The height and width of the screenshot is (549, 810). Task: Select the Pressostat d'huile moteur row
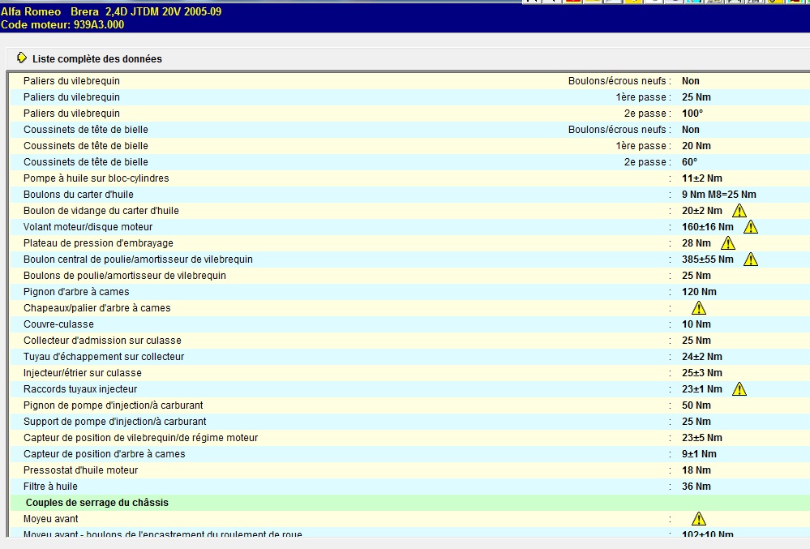81,470
